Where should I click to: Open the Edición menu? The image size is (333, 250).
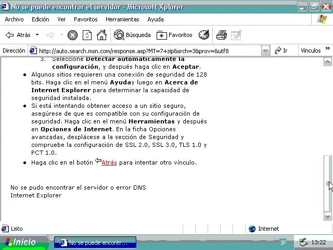(x=41, y=20)
